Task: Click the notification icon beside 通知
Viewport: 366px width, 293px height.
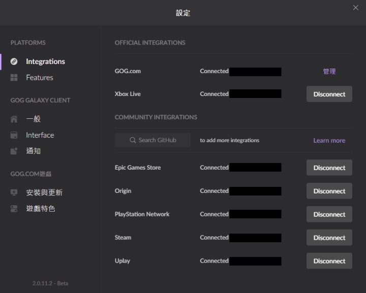Action: pyautogui.click(x=14, y=151)
